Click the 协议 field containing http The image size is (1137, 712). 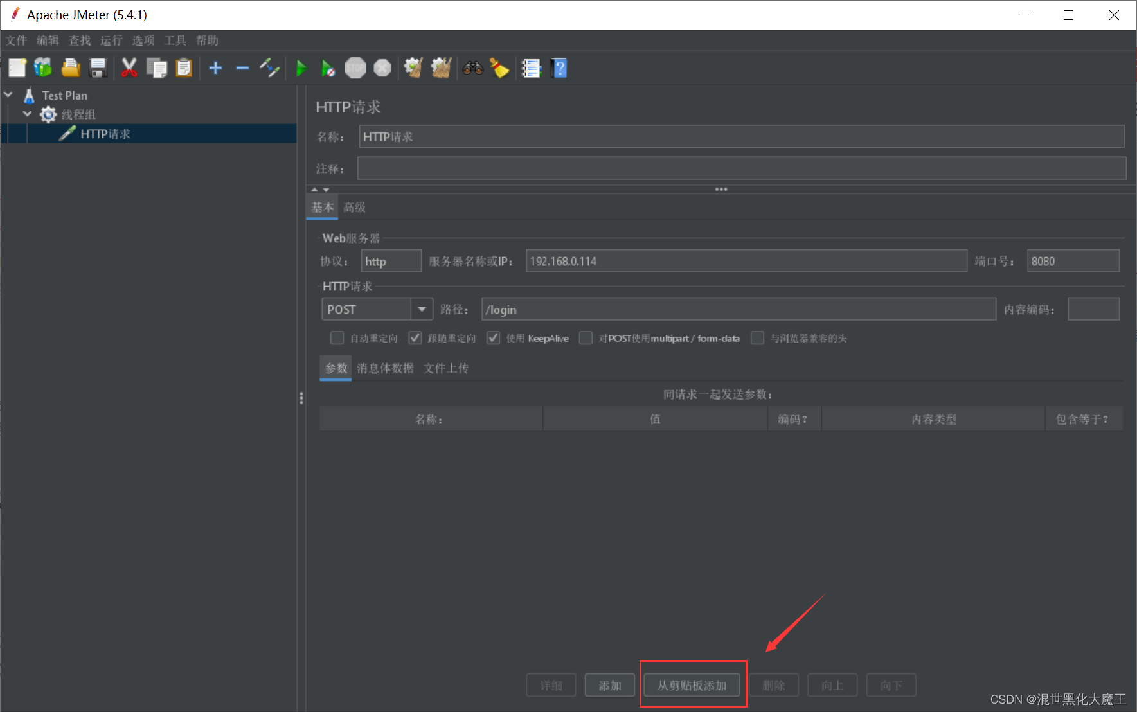pos(391,261)
